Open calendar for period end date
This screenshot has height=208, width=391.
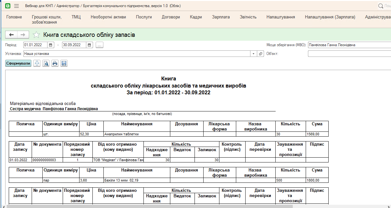[x=90, y=45]
